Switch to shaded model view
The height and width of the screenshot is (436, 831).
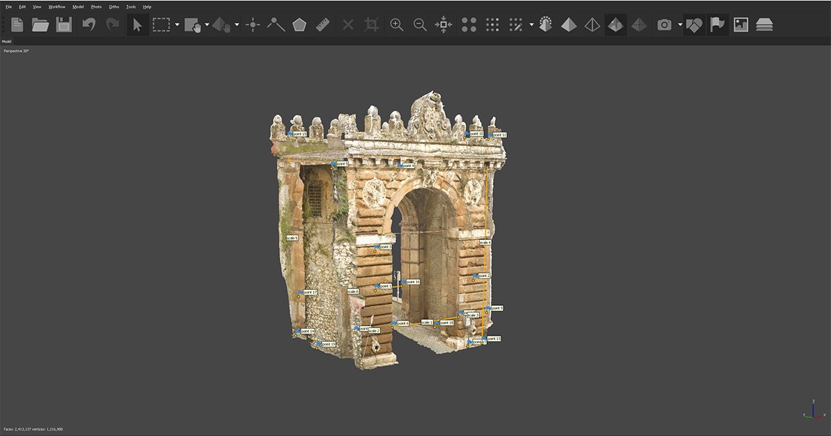(x=569, y=25)
